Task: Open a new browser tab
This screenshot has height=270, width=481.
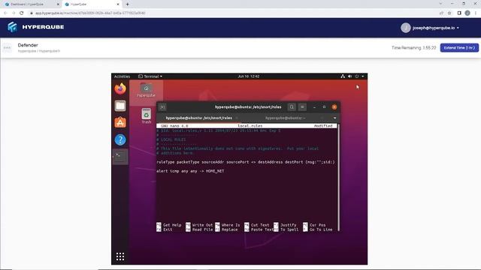Action: pyautogui.click(x=127, y=4)
